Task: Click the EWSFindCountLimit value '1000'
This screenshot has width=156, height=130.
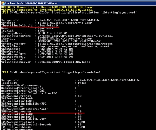Action: click(81, 127)
